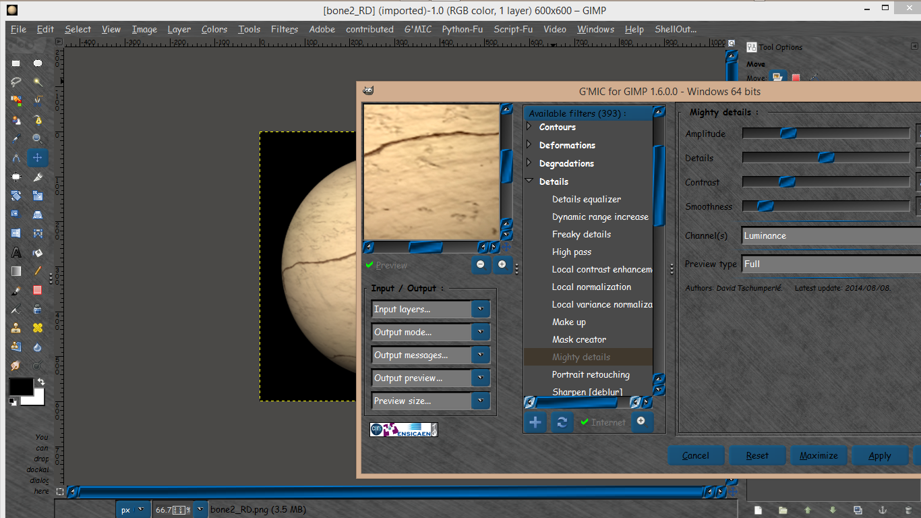Select the Eraser tool
This screenshot has width=921, height=518.
point(38,291)
